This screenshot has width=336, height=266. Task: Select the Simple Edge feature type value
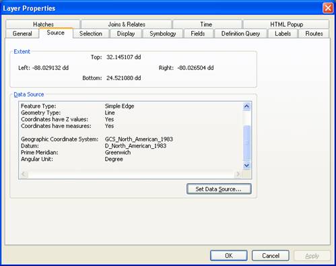tap(119, 106)
